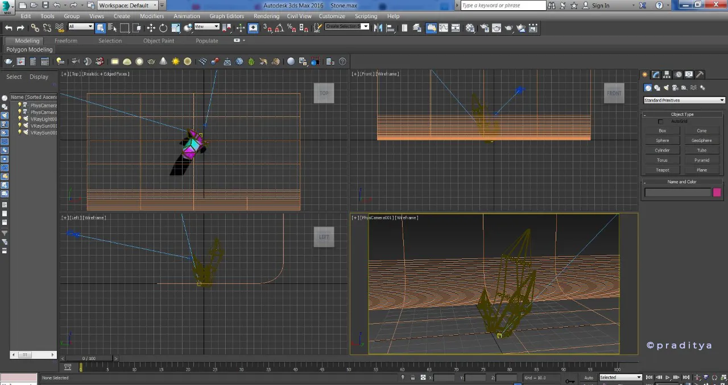Choose the Select and Scale tool

(x=176, y=28)
